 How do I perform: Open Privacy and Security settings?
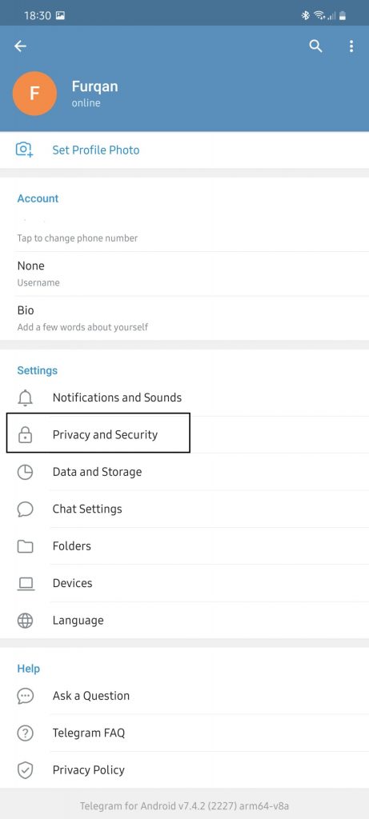tap(184, 434)
